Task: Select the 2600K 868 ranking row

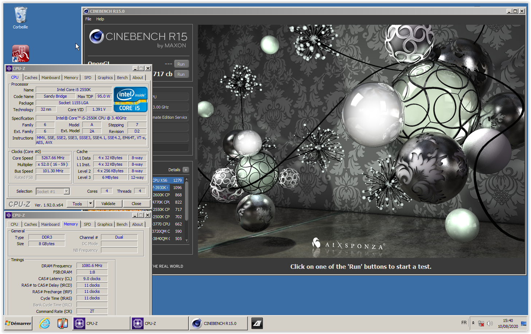Action: click(168, 195)
